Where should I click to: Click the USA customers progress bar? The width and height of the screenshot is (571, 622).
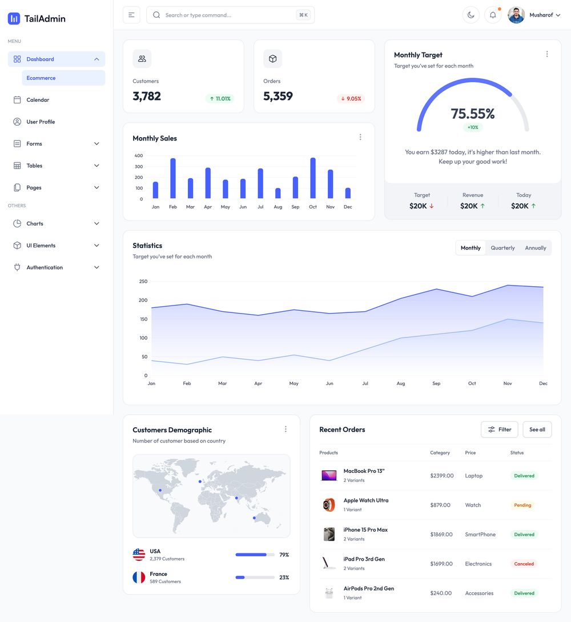[255, 555]
